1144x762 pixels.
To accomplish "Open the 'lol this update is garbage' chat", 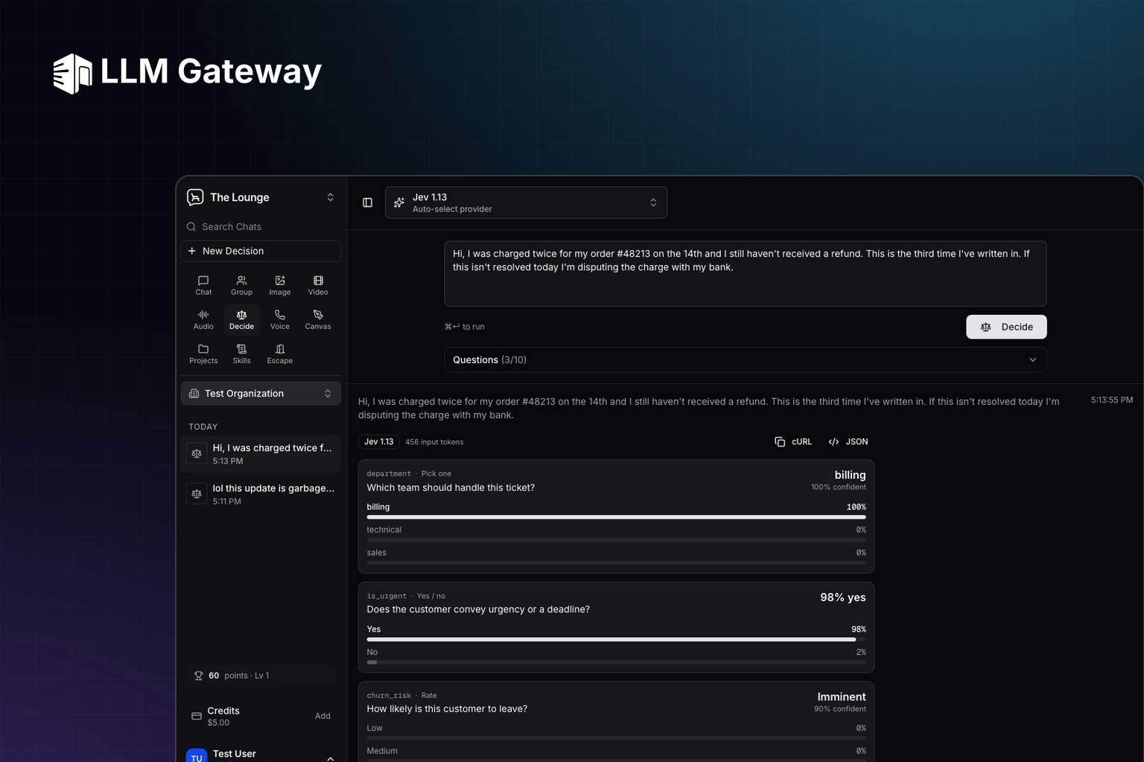I will pos(261,494).
